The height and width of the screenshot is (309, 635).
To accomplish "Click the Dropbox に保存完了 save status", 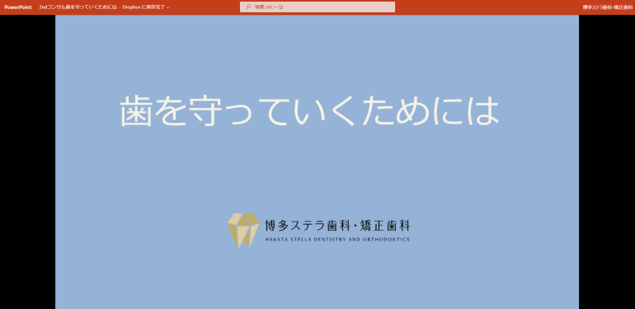I will point(143,7).
